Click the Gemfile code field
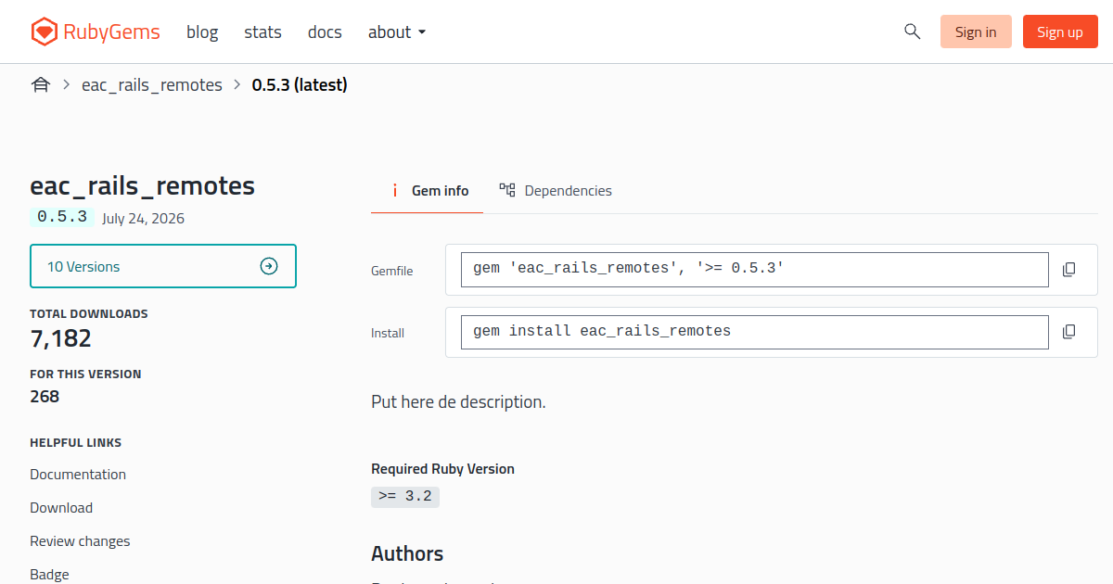 (x=755, y=270)
